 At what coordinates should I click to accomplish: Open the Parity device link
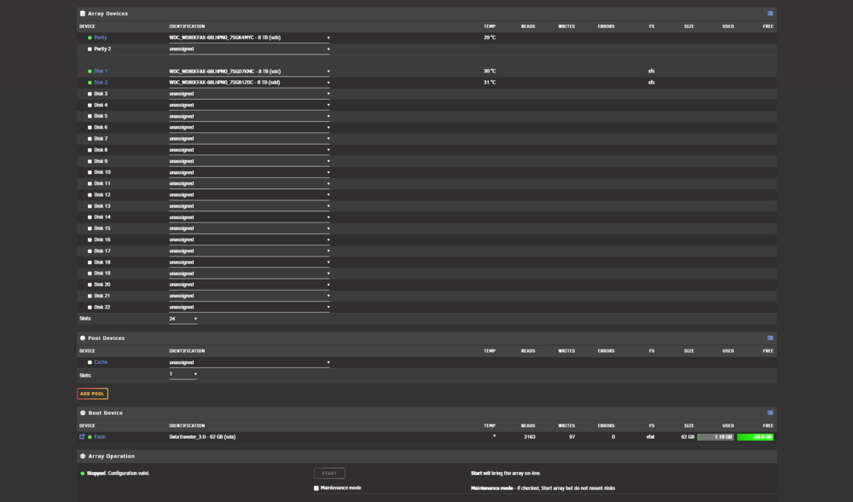(100, 38)
